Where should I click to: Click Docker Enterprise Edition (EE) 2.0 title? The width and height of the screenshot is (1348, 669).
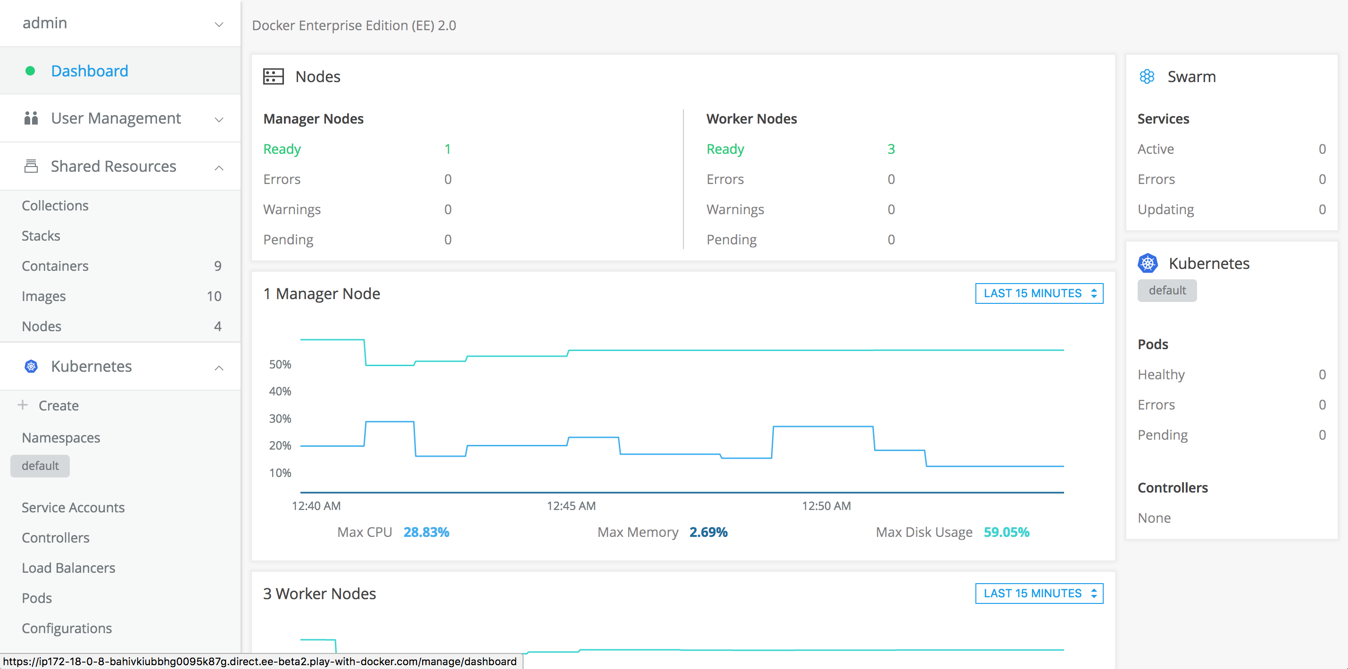[x=354, y=25]
